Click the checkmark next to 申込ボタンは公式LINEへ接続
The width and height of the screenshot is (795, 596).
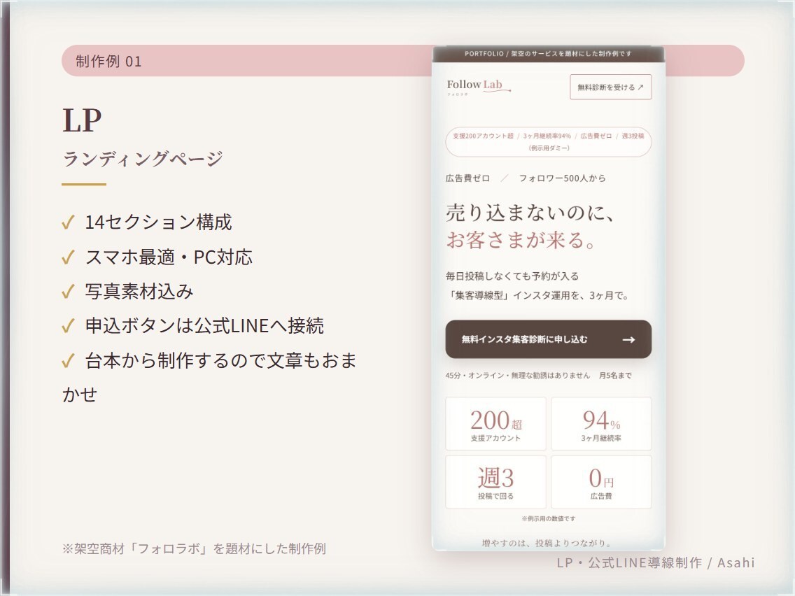click(x=68, y=326)
